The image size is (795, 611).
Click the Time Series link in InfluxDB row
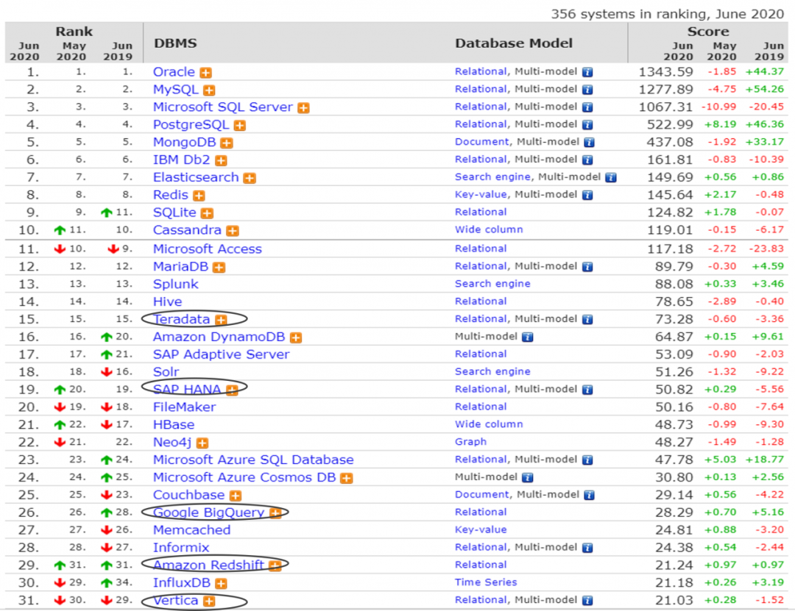pyautogui.click(x=486, y=582)
